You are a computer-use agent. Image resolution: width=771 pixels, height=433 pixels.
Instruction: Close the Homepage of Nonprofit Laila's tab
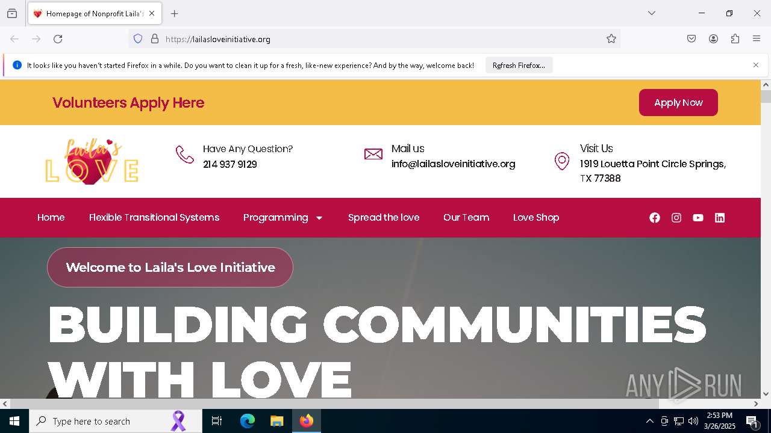coord(152,13)
